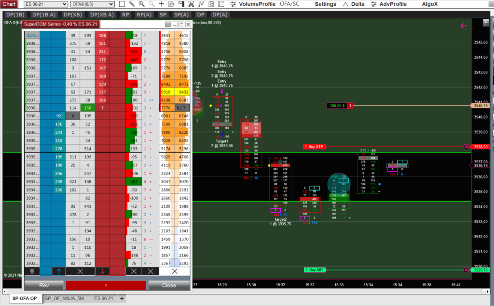Click the X on white cell in SuperDOM bottom row
This screenshot has height=306, width=494.
(x=175, y=271)
